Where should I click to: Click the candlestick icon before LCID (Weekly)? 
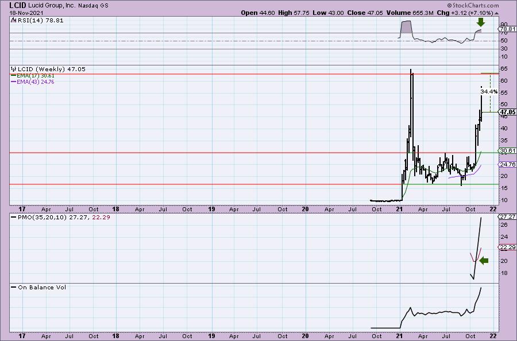[x=14, y=69]
